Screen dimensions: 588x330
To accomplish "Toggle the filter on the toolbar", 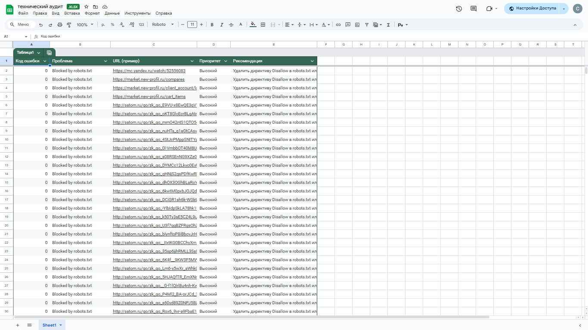I will pos(367,25).
